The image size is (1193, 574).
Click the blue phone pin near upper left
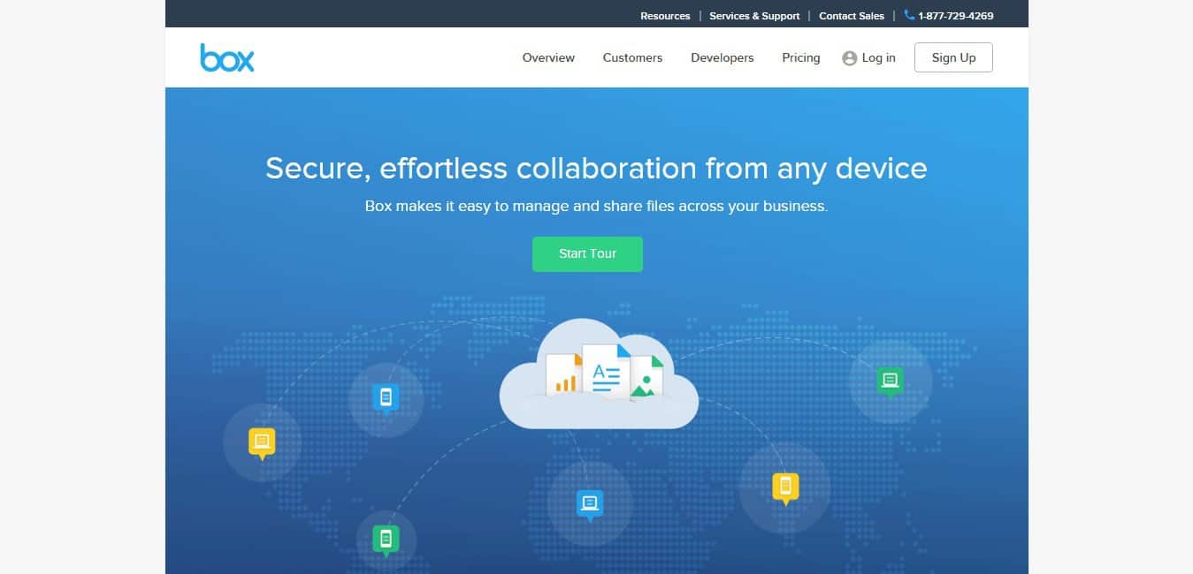click(x=386, y=398)
